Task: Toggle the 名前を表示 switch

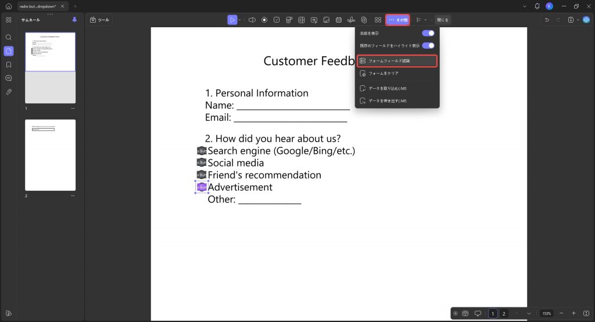Action: (x=428, y=33)
